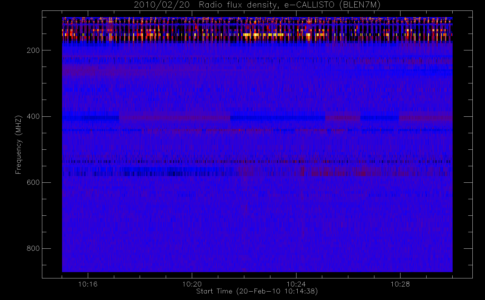The width and height of the screenshot is (485, 300).
Task: Click the 10:20 time tick label
Action: pos(192,284)
